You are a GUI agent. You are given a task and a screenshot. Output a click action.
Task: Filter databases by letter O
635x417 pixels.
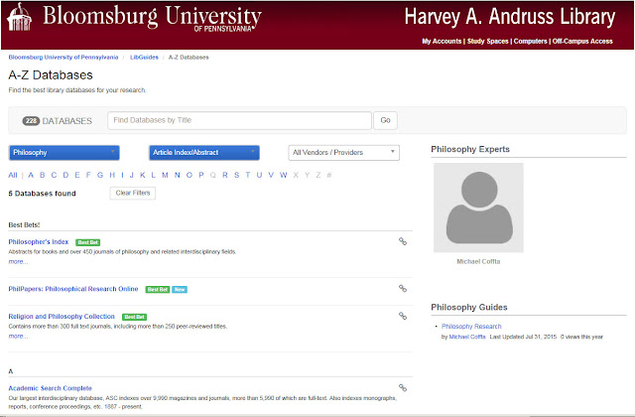[190, 175]
